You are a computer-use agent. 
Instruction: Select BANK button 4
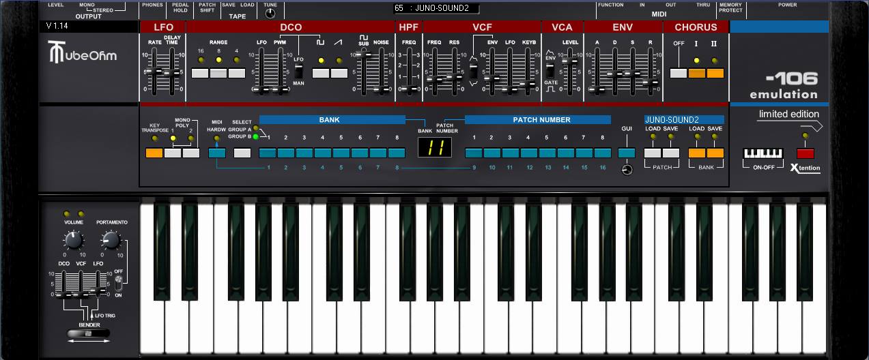tap(324, 153)
